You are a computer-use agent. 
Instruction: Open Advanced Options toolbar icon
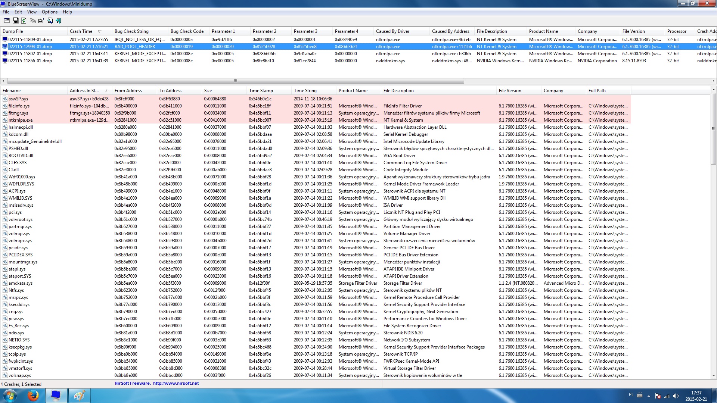(x=7, y=21)
